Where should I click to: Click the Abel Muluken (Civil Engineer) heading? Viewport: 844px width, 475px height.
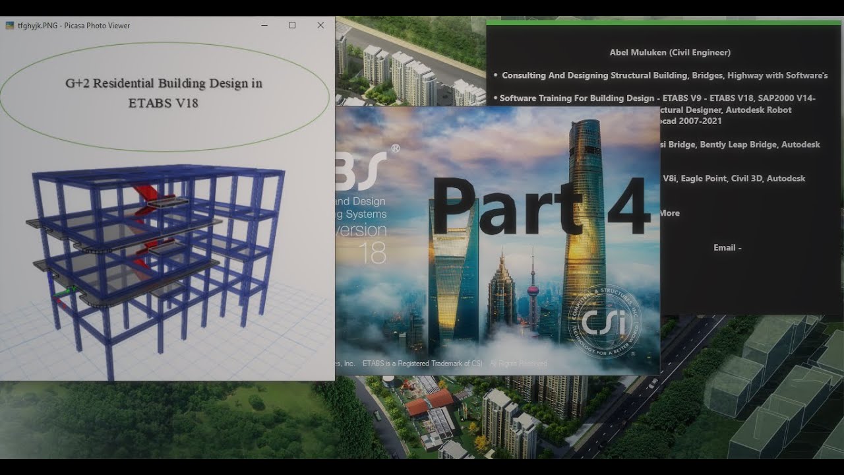670,52
